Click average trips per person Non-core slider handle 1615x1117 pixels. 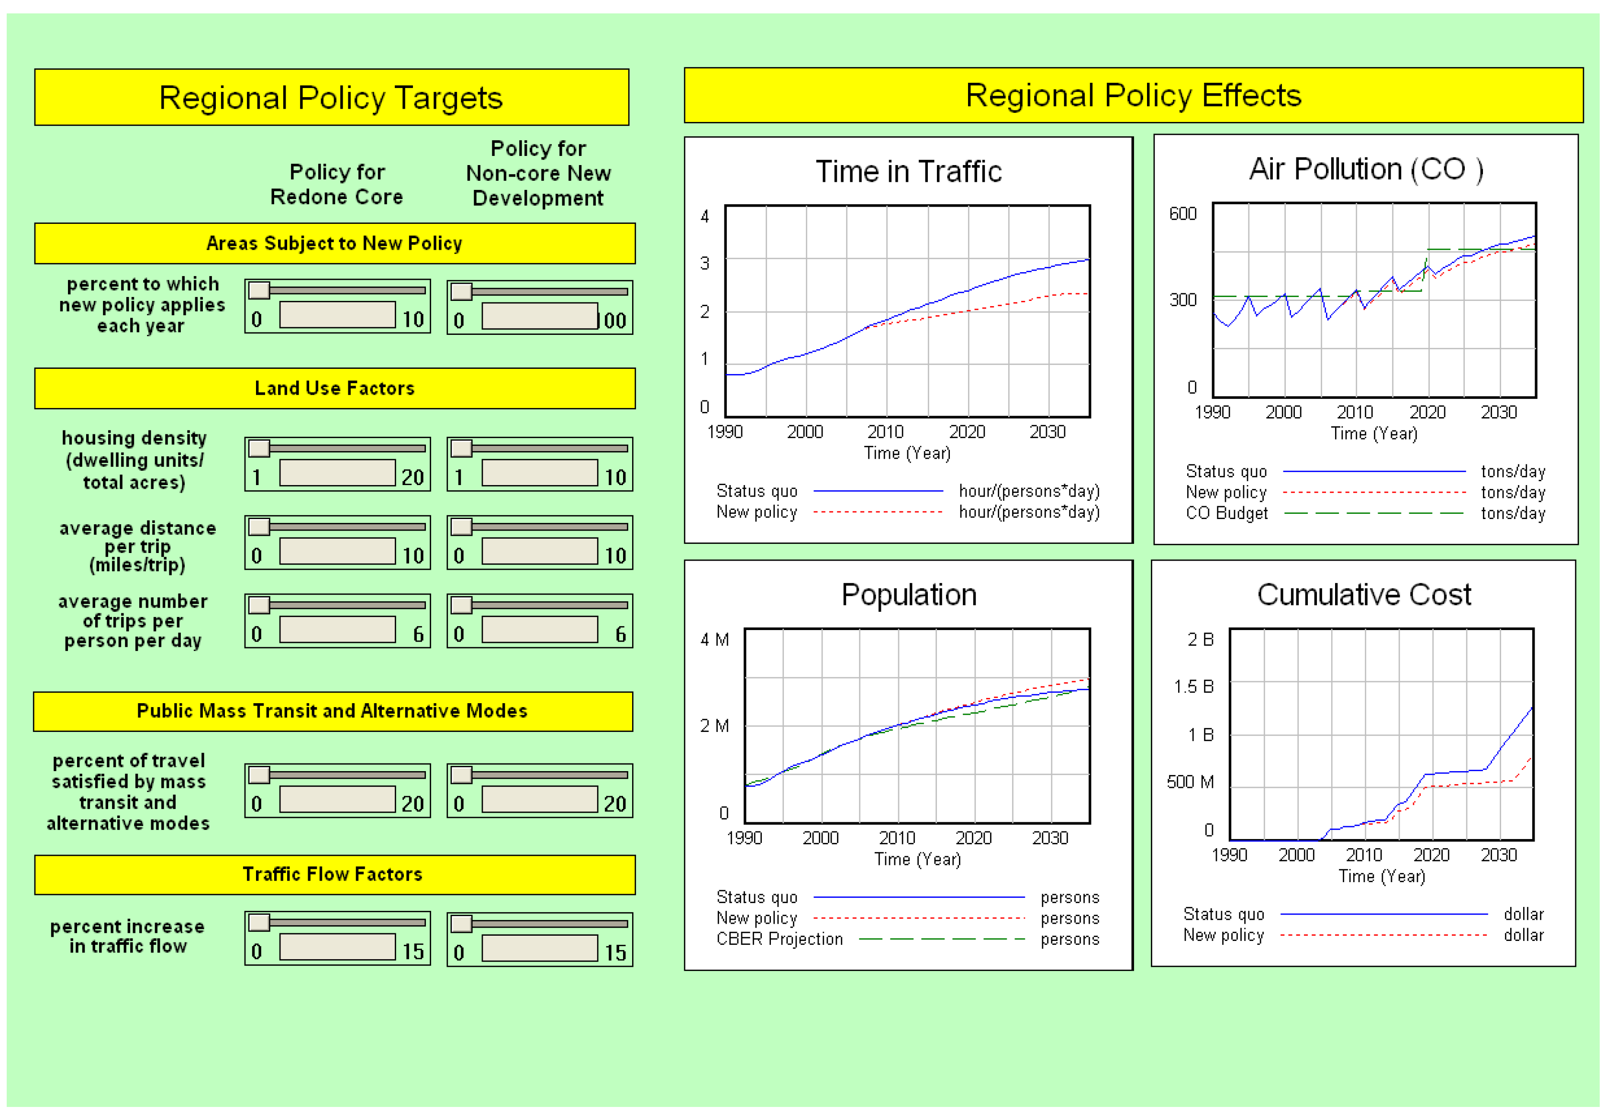[x=461, y=605]
